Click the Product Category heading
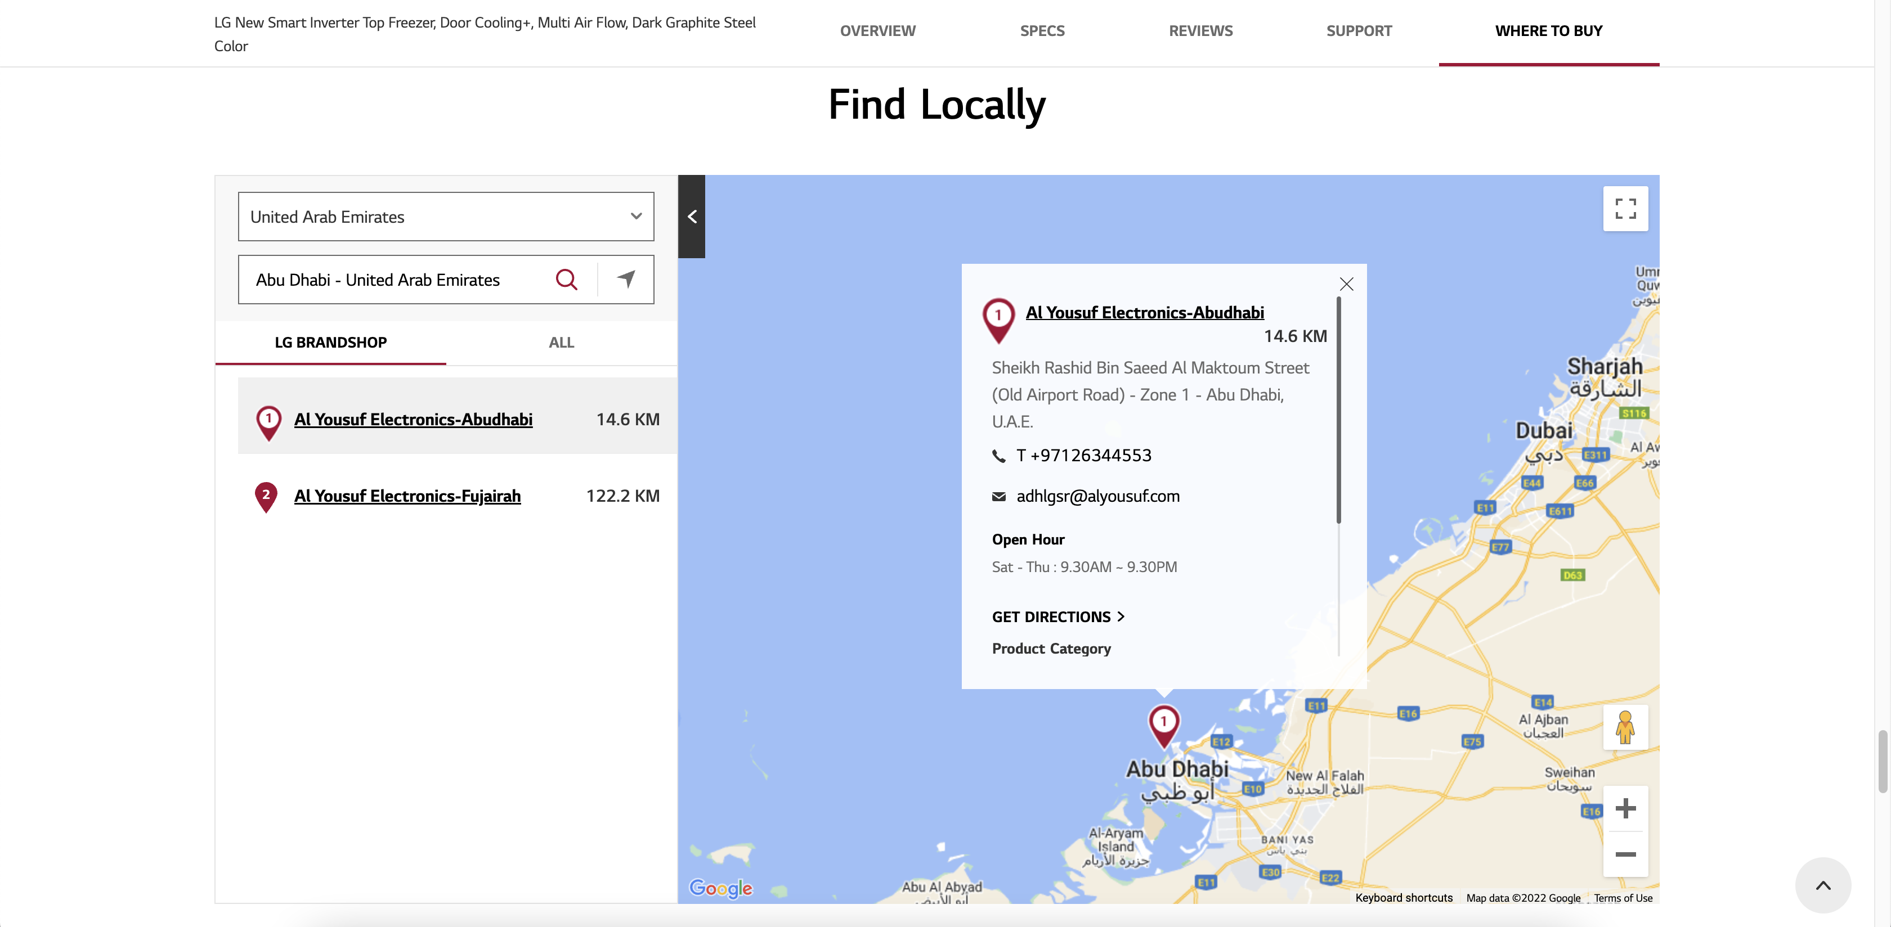Image resolution: width=1891 pixels, height=927 pixels. tap(1051, 649)
